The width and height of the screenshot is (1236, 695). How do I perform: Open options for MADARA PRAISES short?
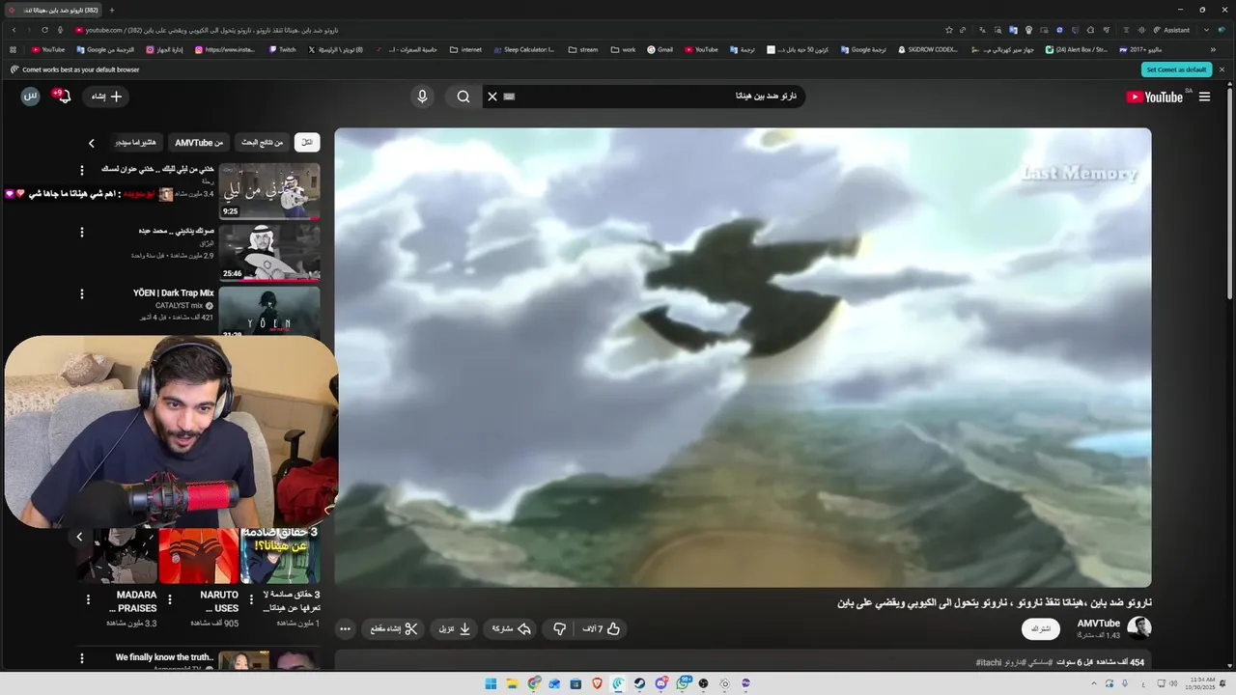(88, 599)
